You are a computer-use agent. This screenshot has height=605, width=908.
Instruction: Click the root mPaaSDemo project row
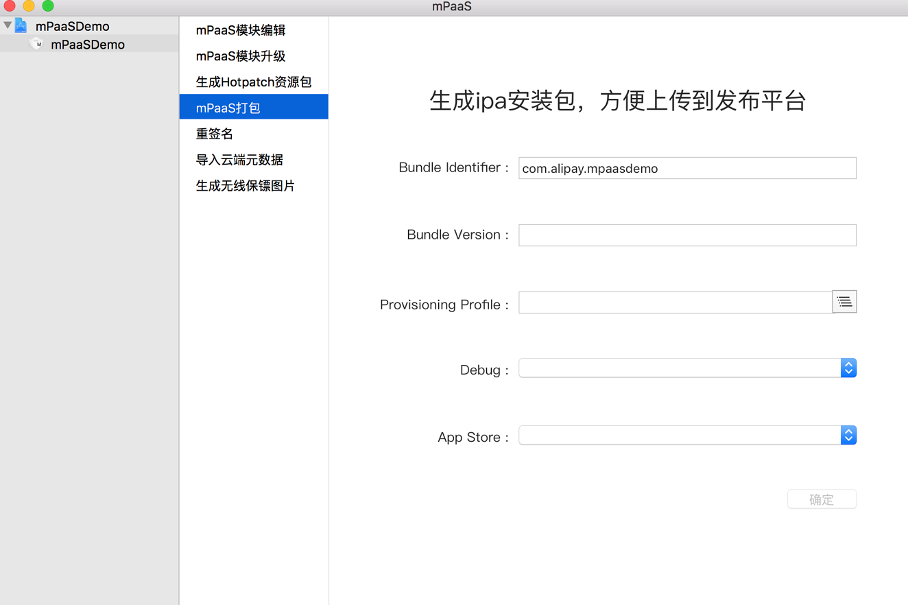pos(89,26)
